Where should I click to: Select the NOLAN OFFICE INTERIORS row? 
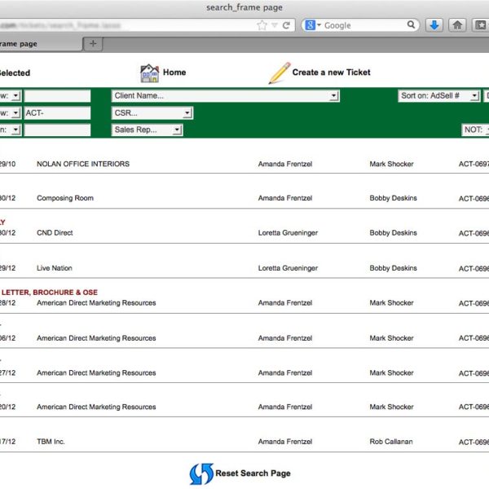[83, 164]
